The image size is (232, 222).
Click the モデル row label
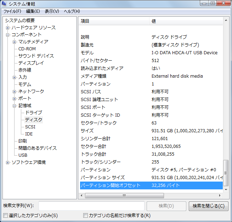[x=87, y=53]
